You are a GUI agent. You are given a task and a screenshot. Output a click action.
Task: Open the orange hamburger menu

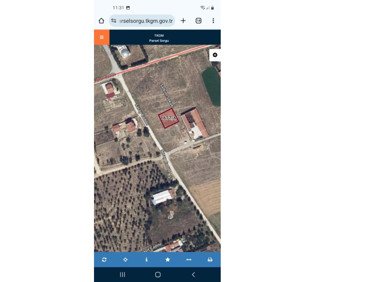tap(102, 37)
